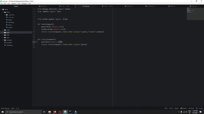Change the Python grammar selector
Screen dimensions: 204x114
pos(177,108)
